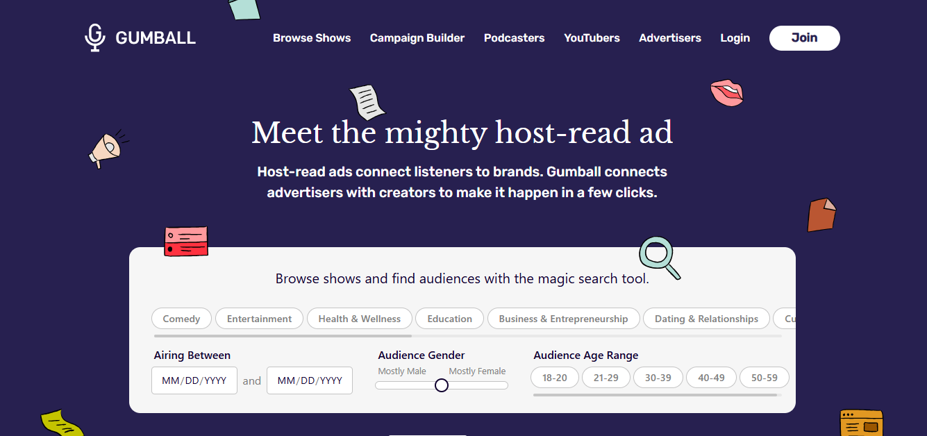Screen dimensions: 927x436
Task: Click the "Airing Between" label
Action: point(192,355)
